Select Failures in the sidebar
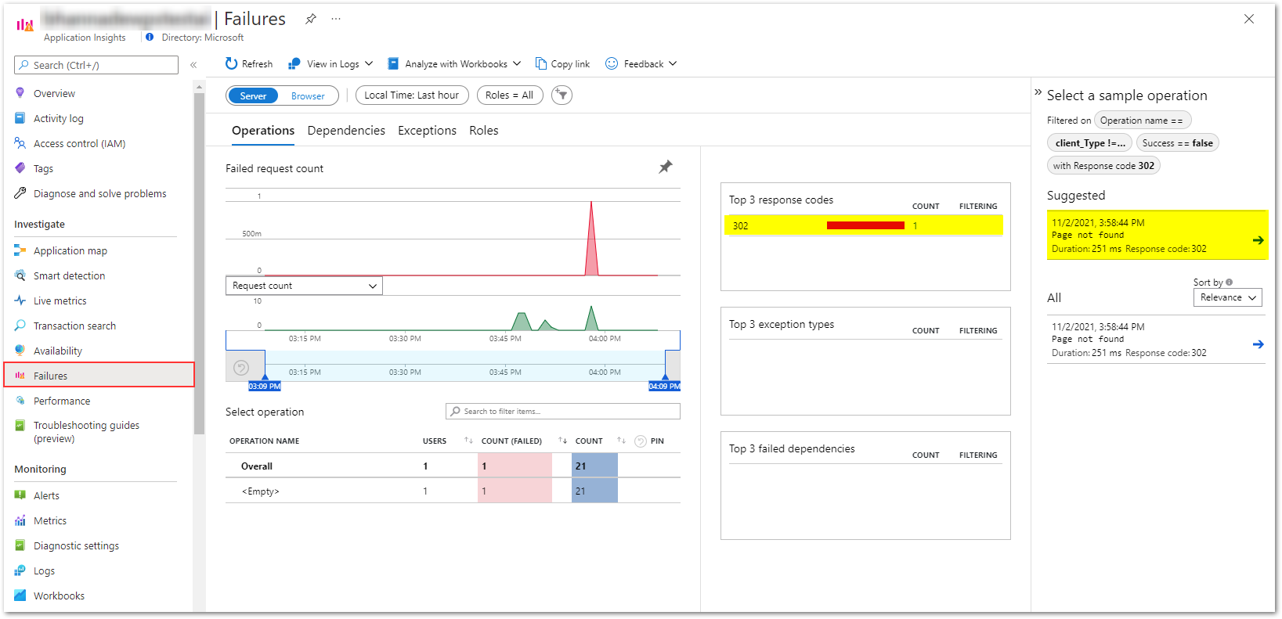Image resolution: width=1282 pixels, height=619 pixels. (99, 376)
